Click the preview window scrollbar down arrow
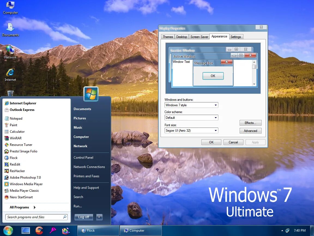This screenshot has width=314, height=236. [x=254, y=84]
